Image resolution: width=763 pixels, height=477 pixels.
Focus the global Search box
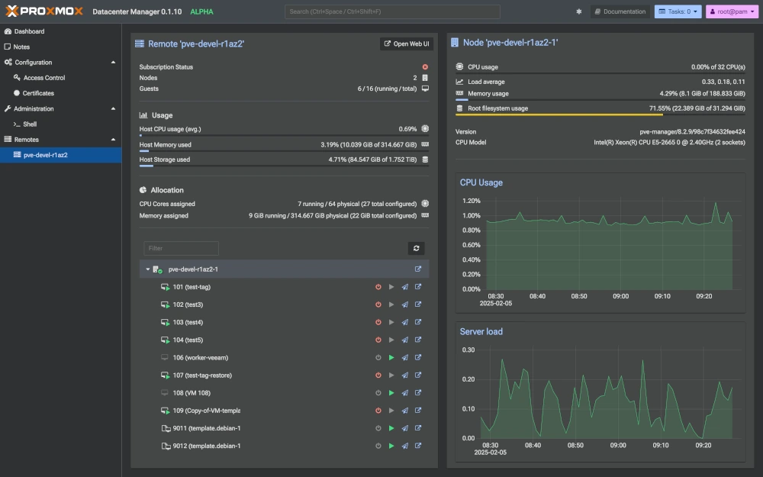392,11
